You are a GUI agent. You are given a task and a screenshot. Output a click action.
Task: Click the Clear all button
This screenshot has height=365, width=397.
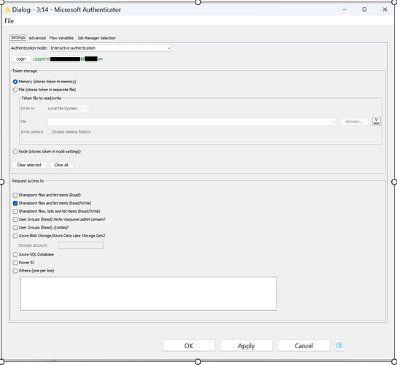coord(61,165)
